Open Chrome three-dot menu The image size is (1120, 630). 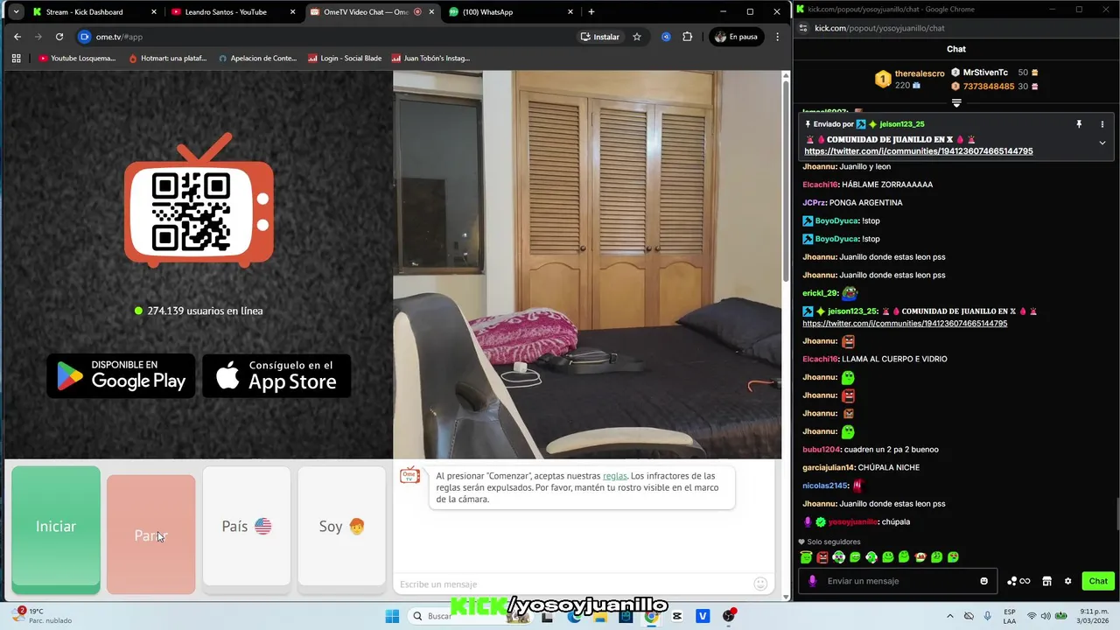(778, 37)
